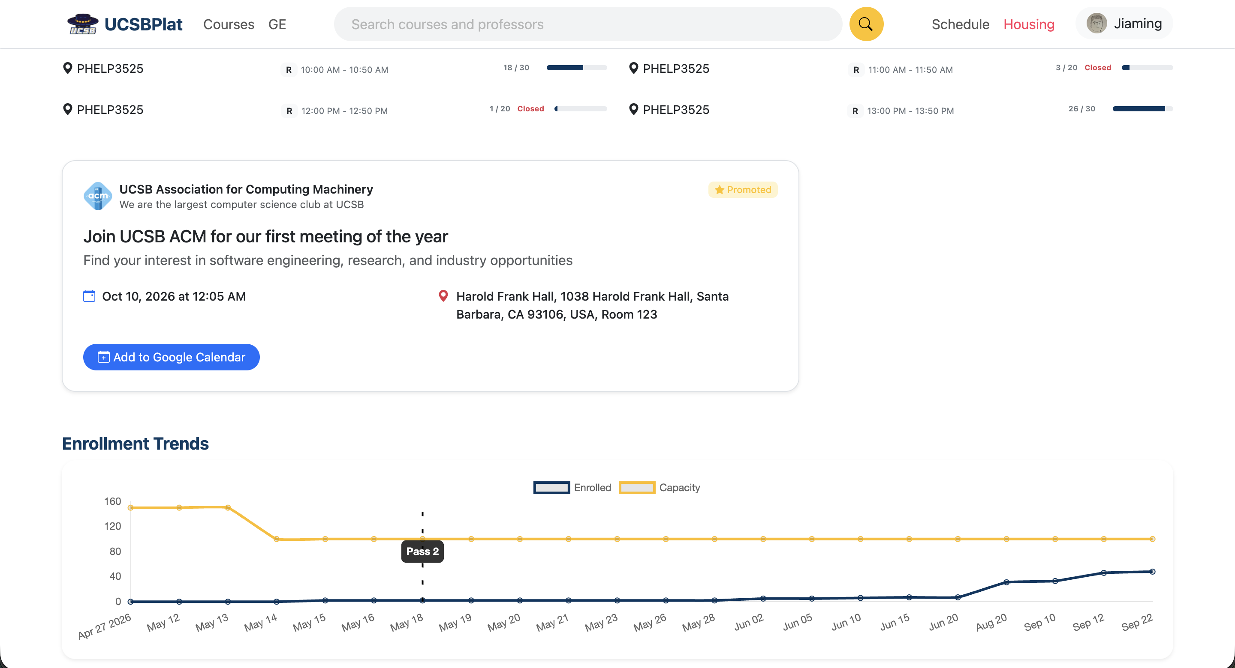Open UCSB Association for Computing Machinery title
Image resolution: width=1235 pixels, height=668 pixels.
pos(246,189)
